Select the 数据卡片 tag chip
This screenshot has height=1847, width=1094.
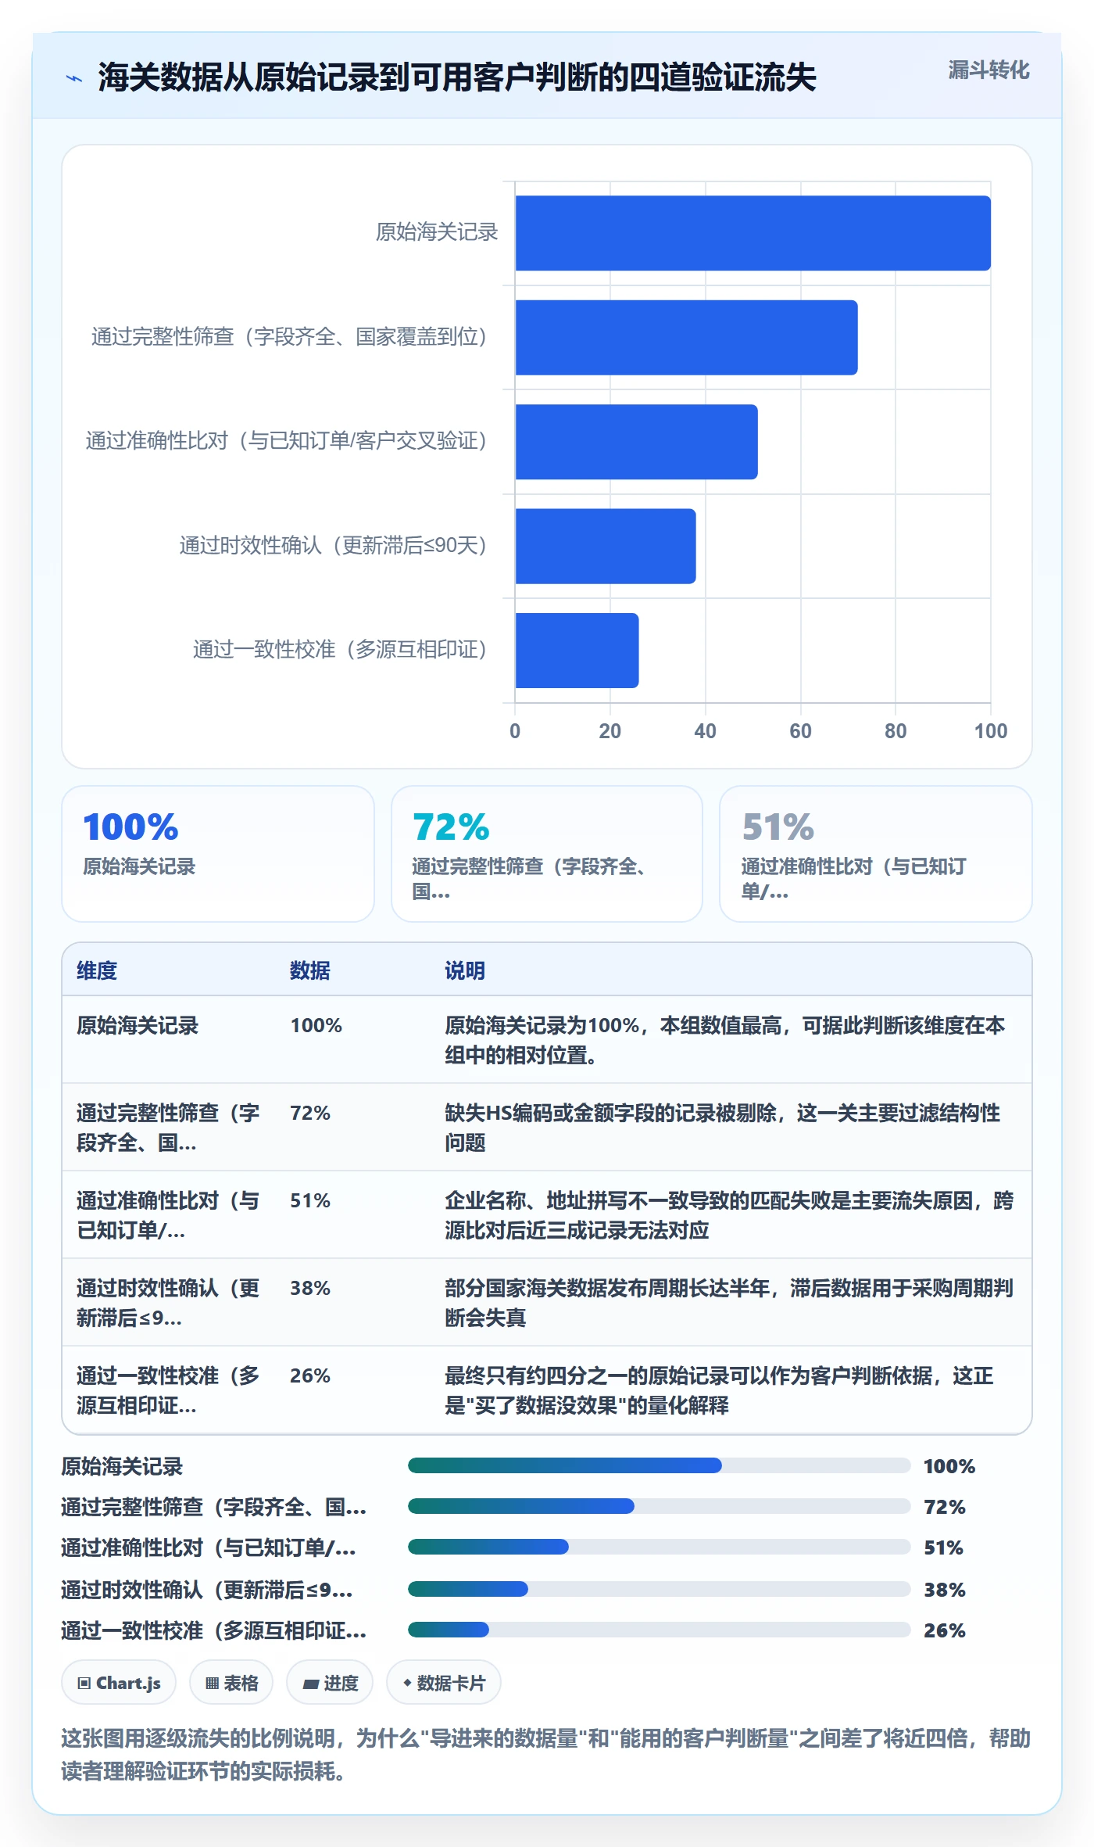(x=444, y=1682)
